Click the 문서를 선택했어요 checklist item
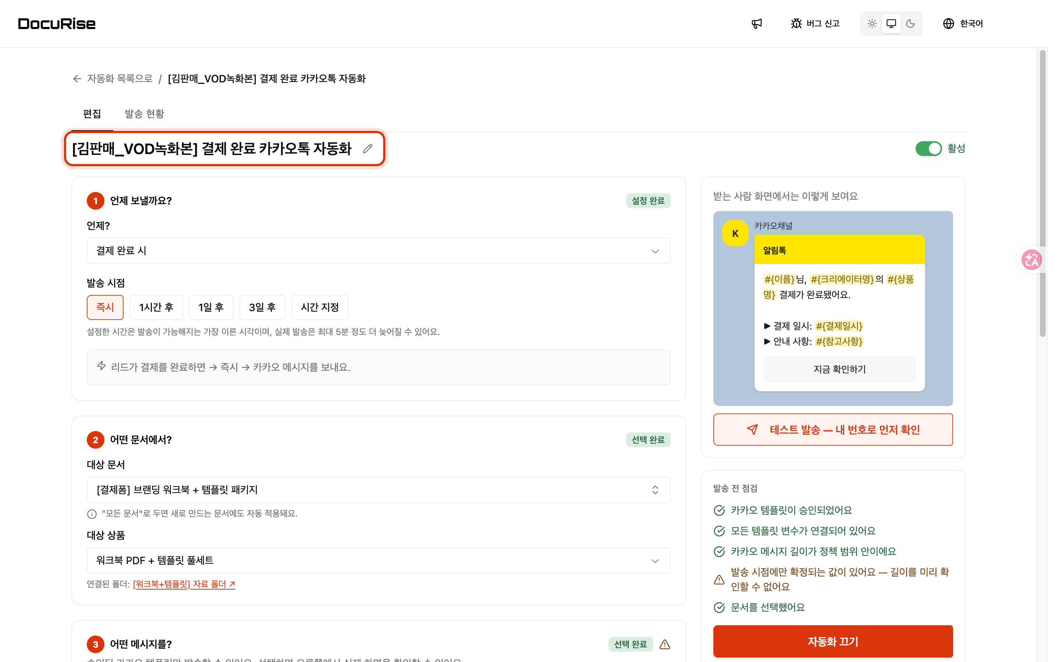Image resolution: width=1059 pixels, height=662 pixels. [x=767, y=608]
